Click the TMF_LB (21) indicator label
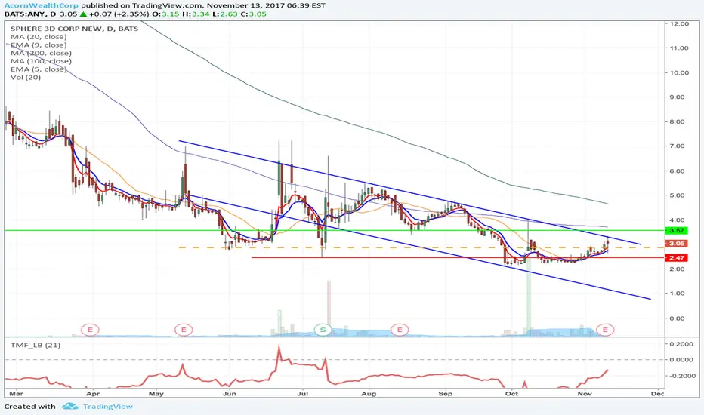The height and width of the screenshot is (415, 704). pos(35,345)
